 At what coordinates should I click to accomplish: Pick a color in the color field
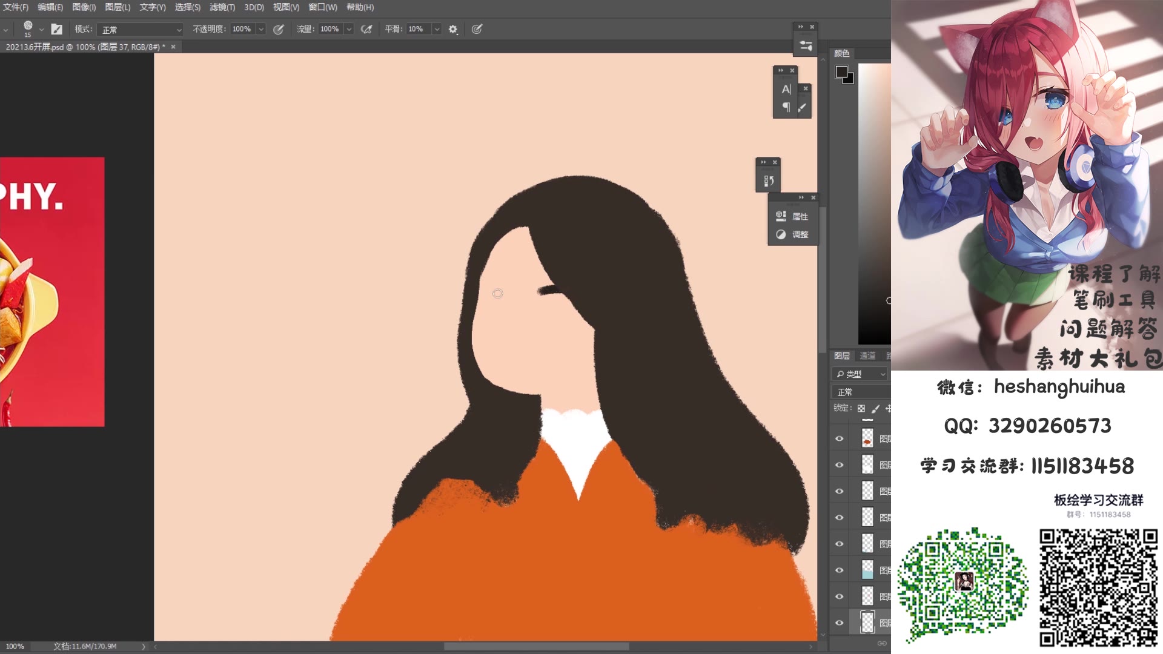(x=874, y=203)
